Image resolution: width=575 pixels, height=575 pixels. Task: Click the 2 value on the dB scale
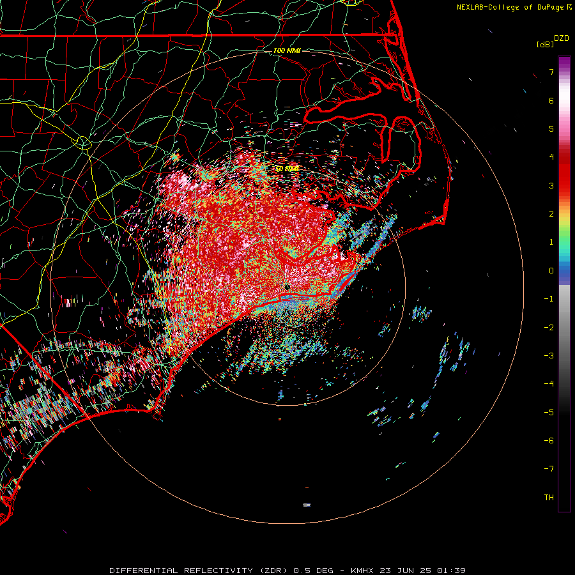coord(551,214)
